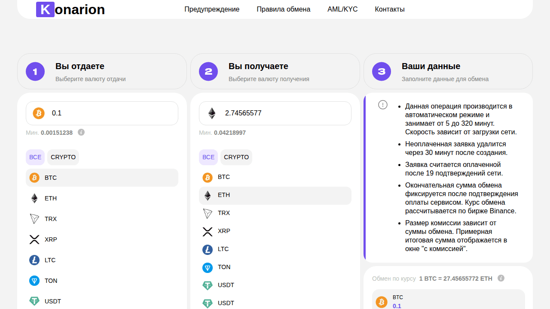Go to Контакты page
This screenshot has height=309, width=550.
(x=389, y=9)
